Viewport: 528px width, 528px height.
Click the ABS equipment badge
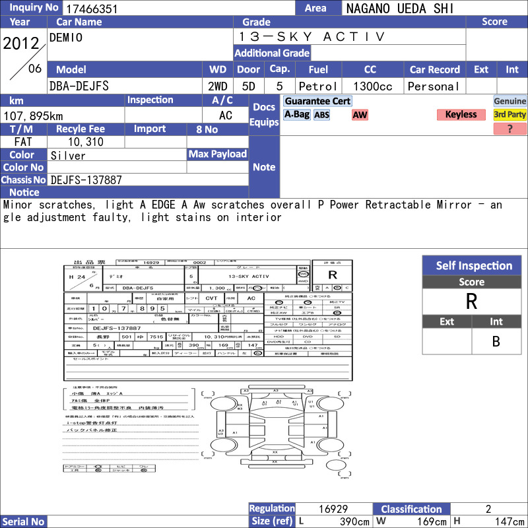[321, 115]
